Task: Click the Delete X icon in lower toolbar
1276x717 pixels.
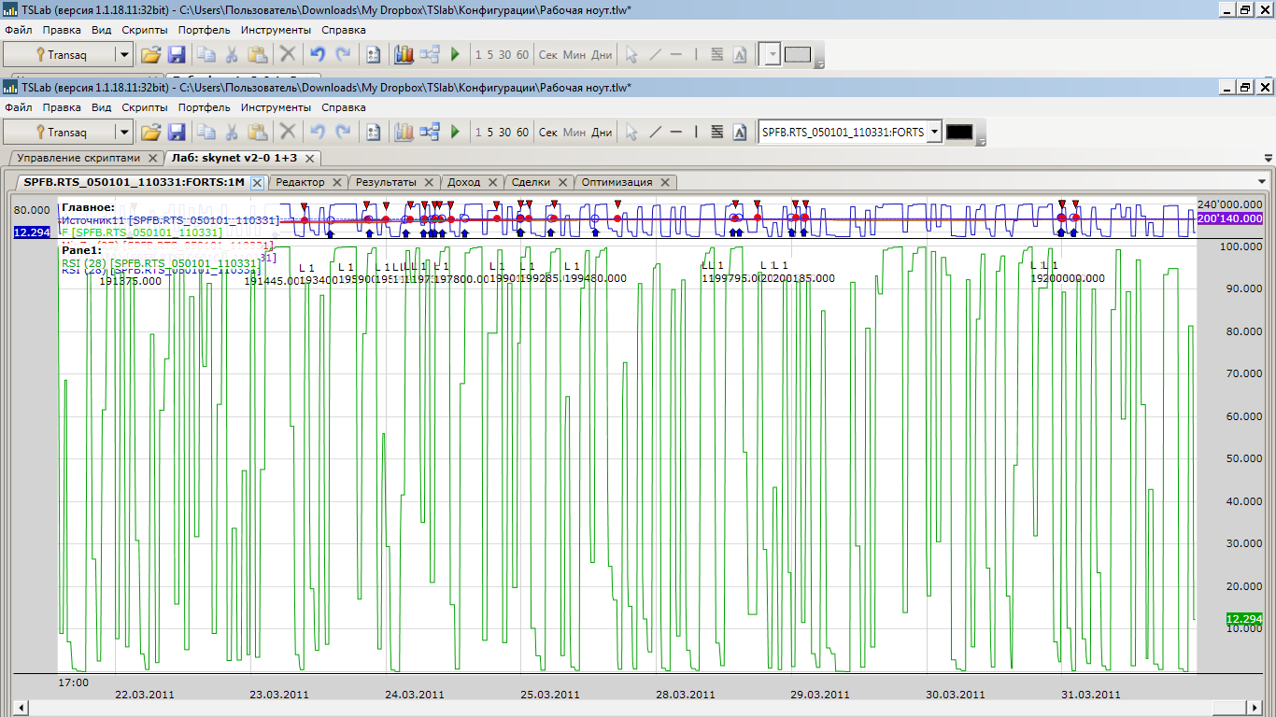Action: point(288,133)
